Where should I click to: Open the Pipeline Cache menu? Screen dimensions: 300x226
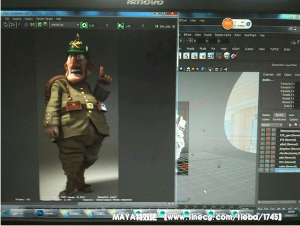click(223, 35)
